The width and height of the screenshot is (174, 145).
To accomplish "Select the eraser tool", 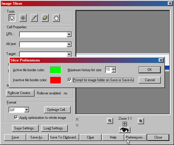I will coord(45,18).
